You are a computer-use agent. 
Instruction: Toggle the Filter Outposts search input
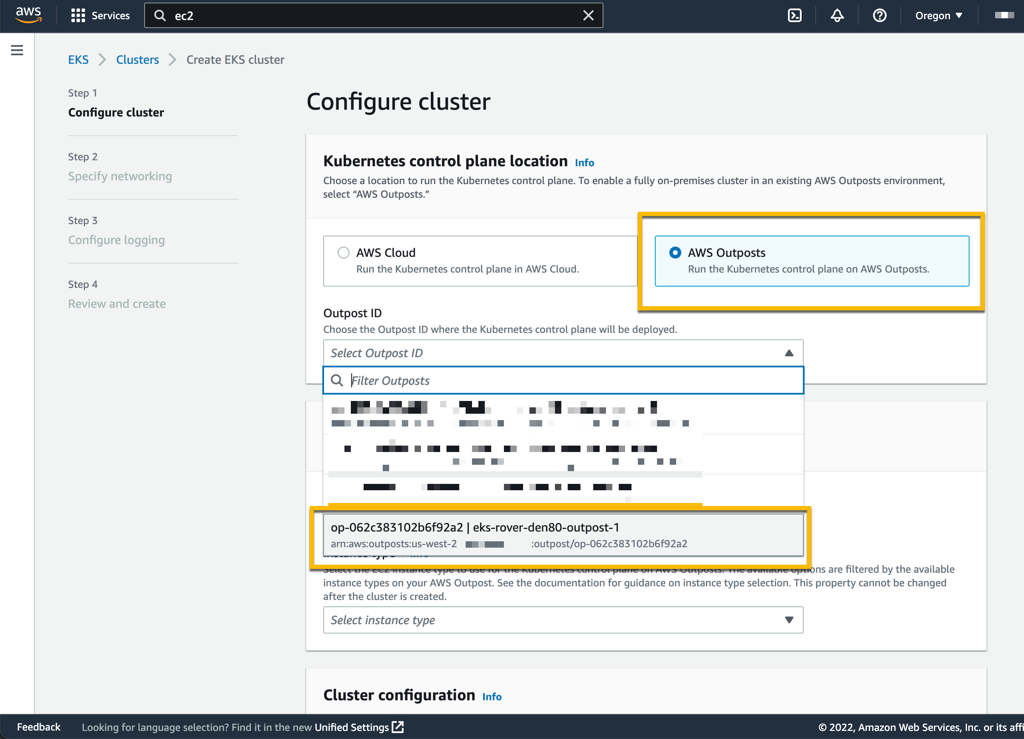562,380
